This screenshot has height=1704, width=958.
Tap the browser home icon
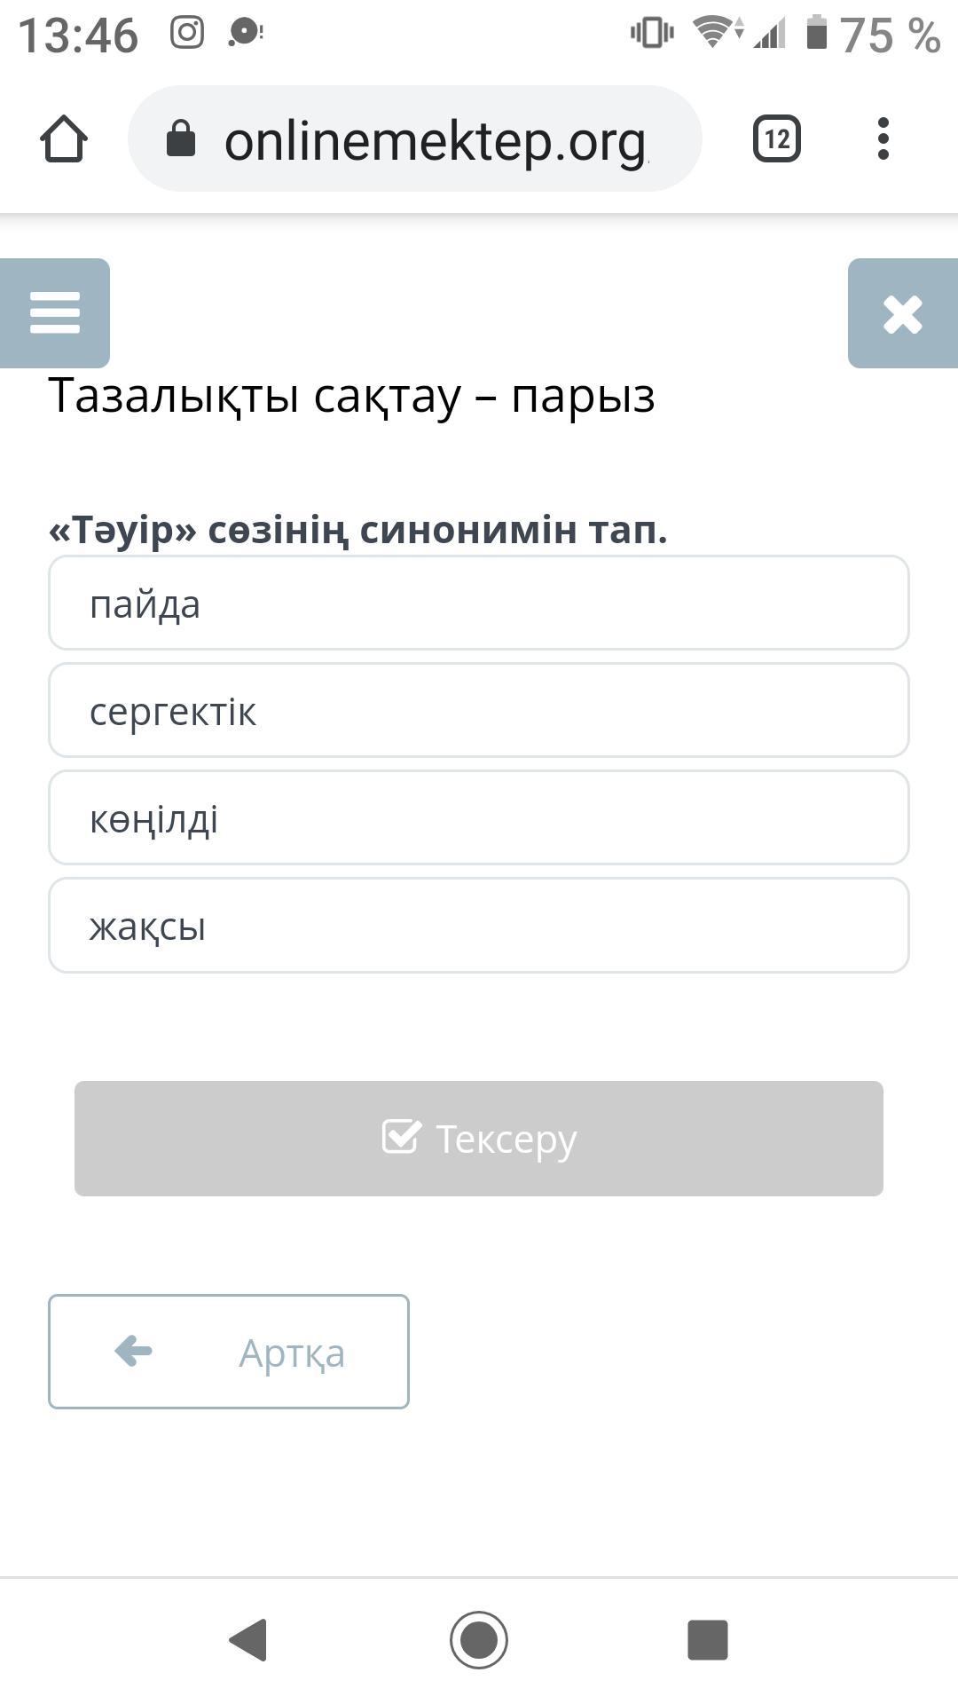tap(64, 139)
